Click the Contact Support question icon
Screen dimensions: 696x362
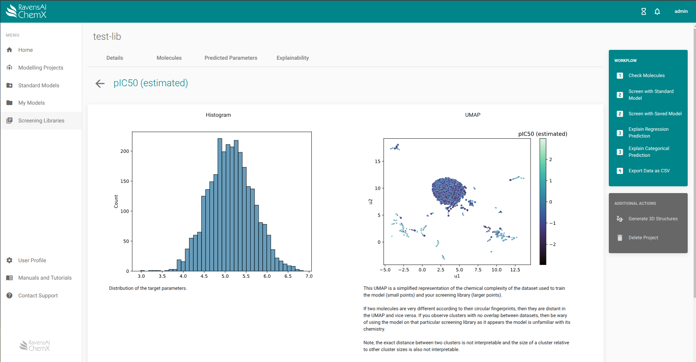tap(9, 295)
